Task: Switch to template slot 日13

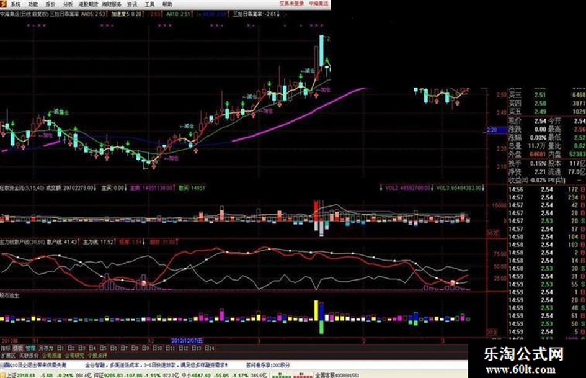Action: pyautogui.click(x=197, y=348)
